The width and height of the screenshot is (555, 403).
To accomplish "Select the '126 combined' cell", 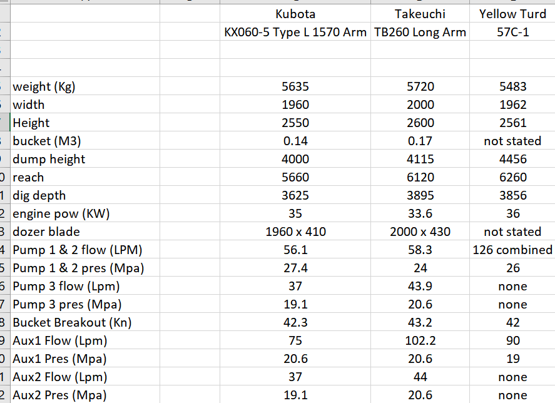I will click(x=512, y=250).
